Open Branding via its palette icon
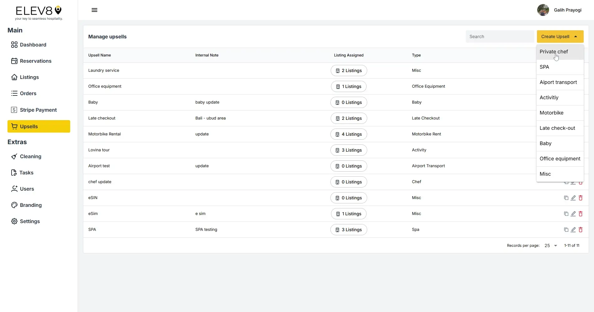This screenshot has width=594, height=312. pos(14,205)
